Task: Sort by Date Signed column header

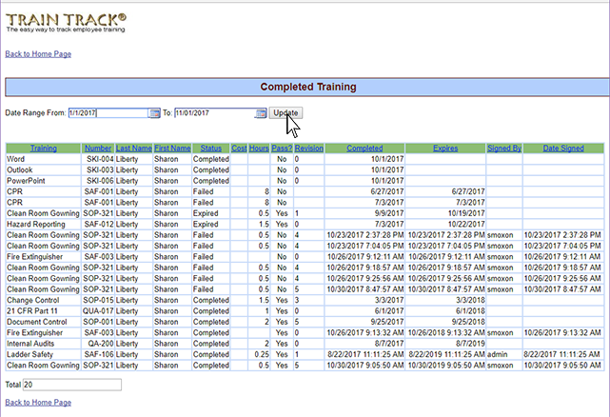Action: (x=563, y=149)
